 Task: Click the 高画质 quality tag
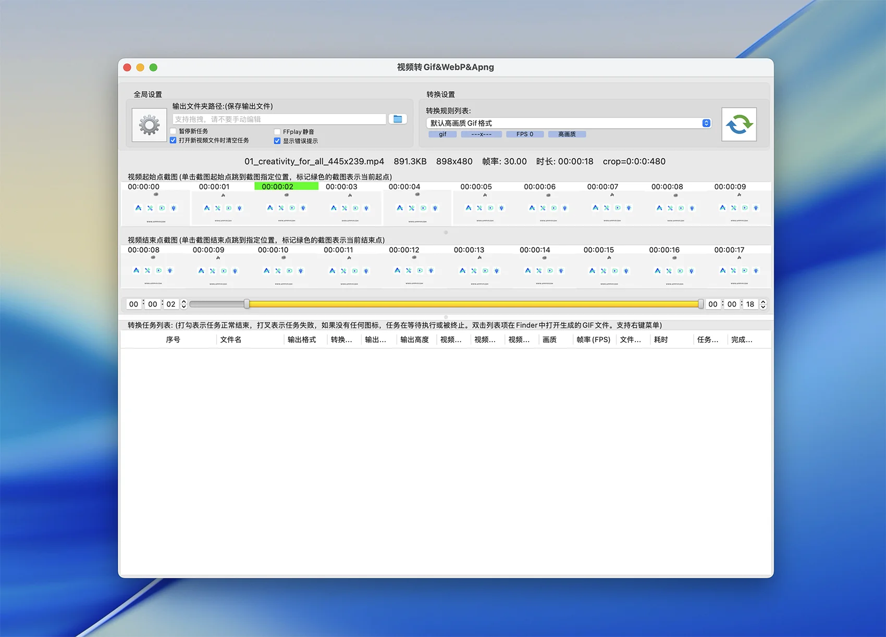[567, 134]
